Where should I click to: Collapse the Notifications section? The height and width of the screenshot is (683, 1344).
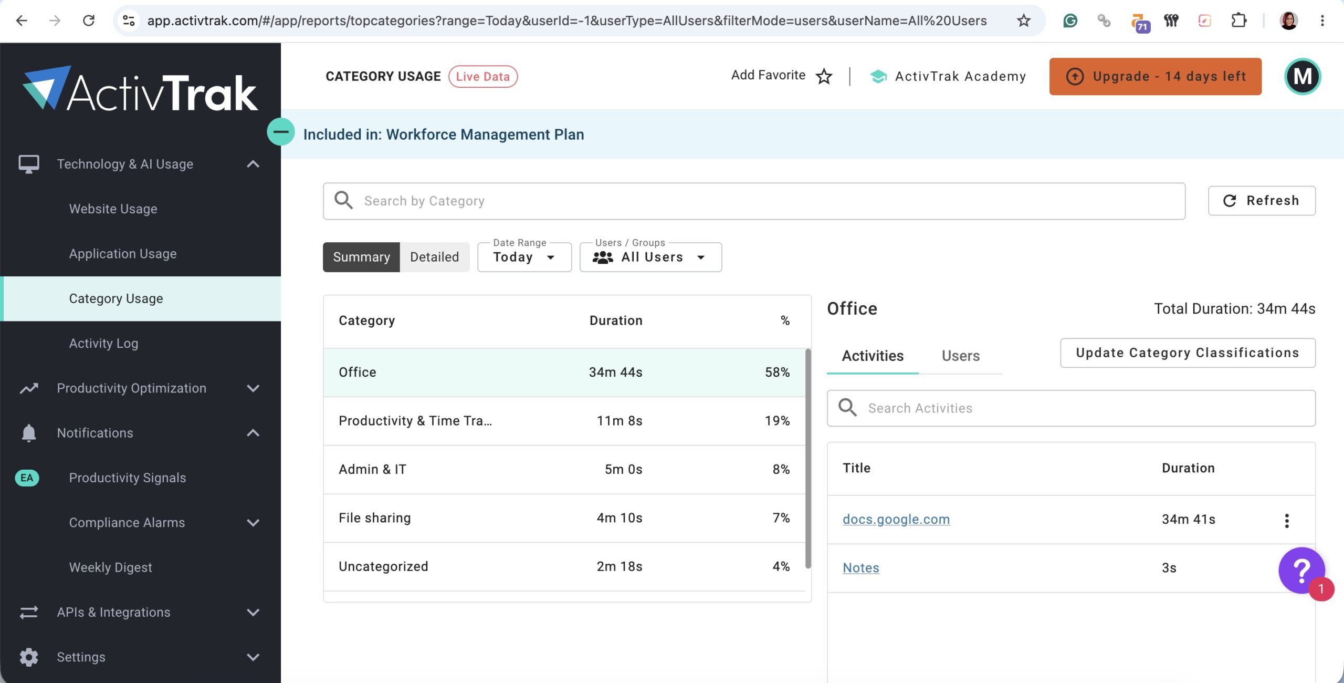click(x=253, y=433)
